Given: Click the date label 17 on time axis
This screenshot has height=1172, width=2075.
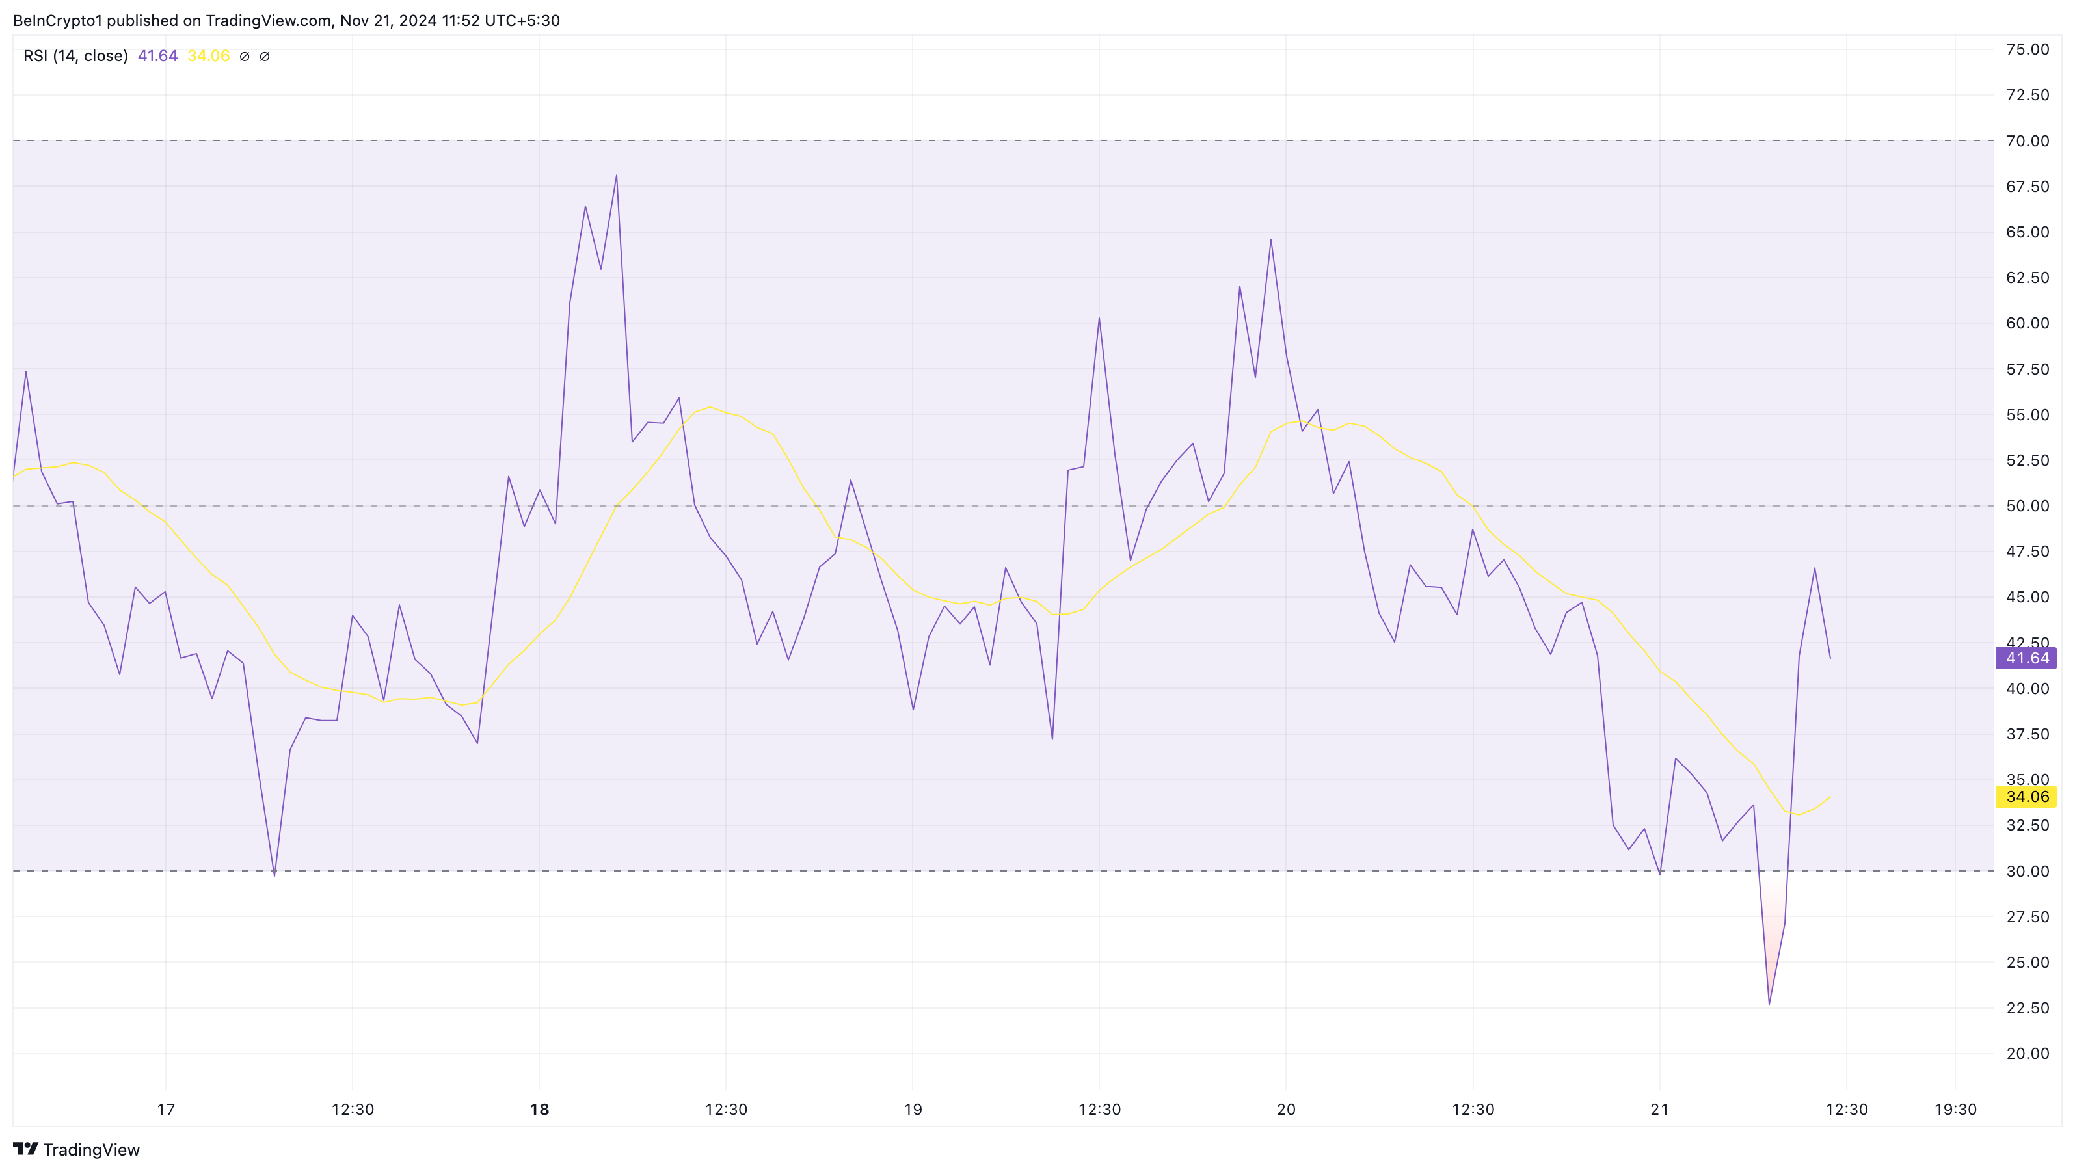Looking at the screenshot, I should (166, 1109).
